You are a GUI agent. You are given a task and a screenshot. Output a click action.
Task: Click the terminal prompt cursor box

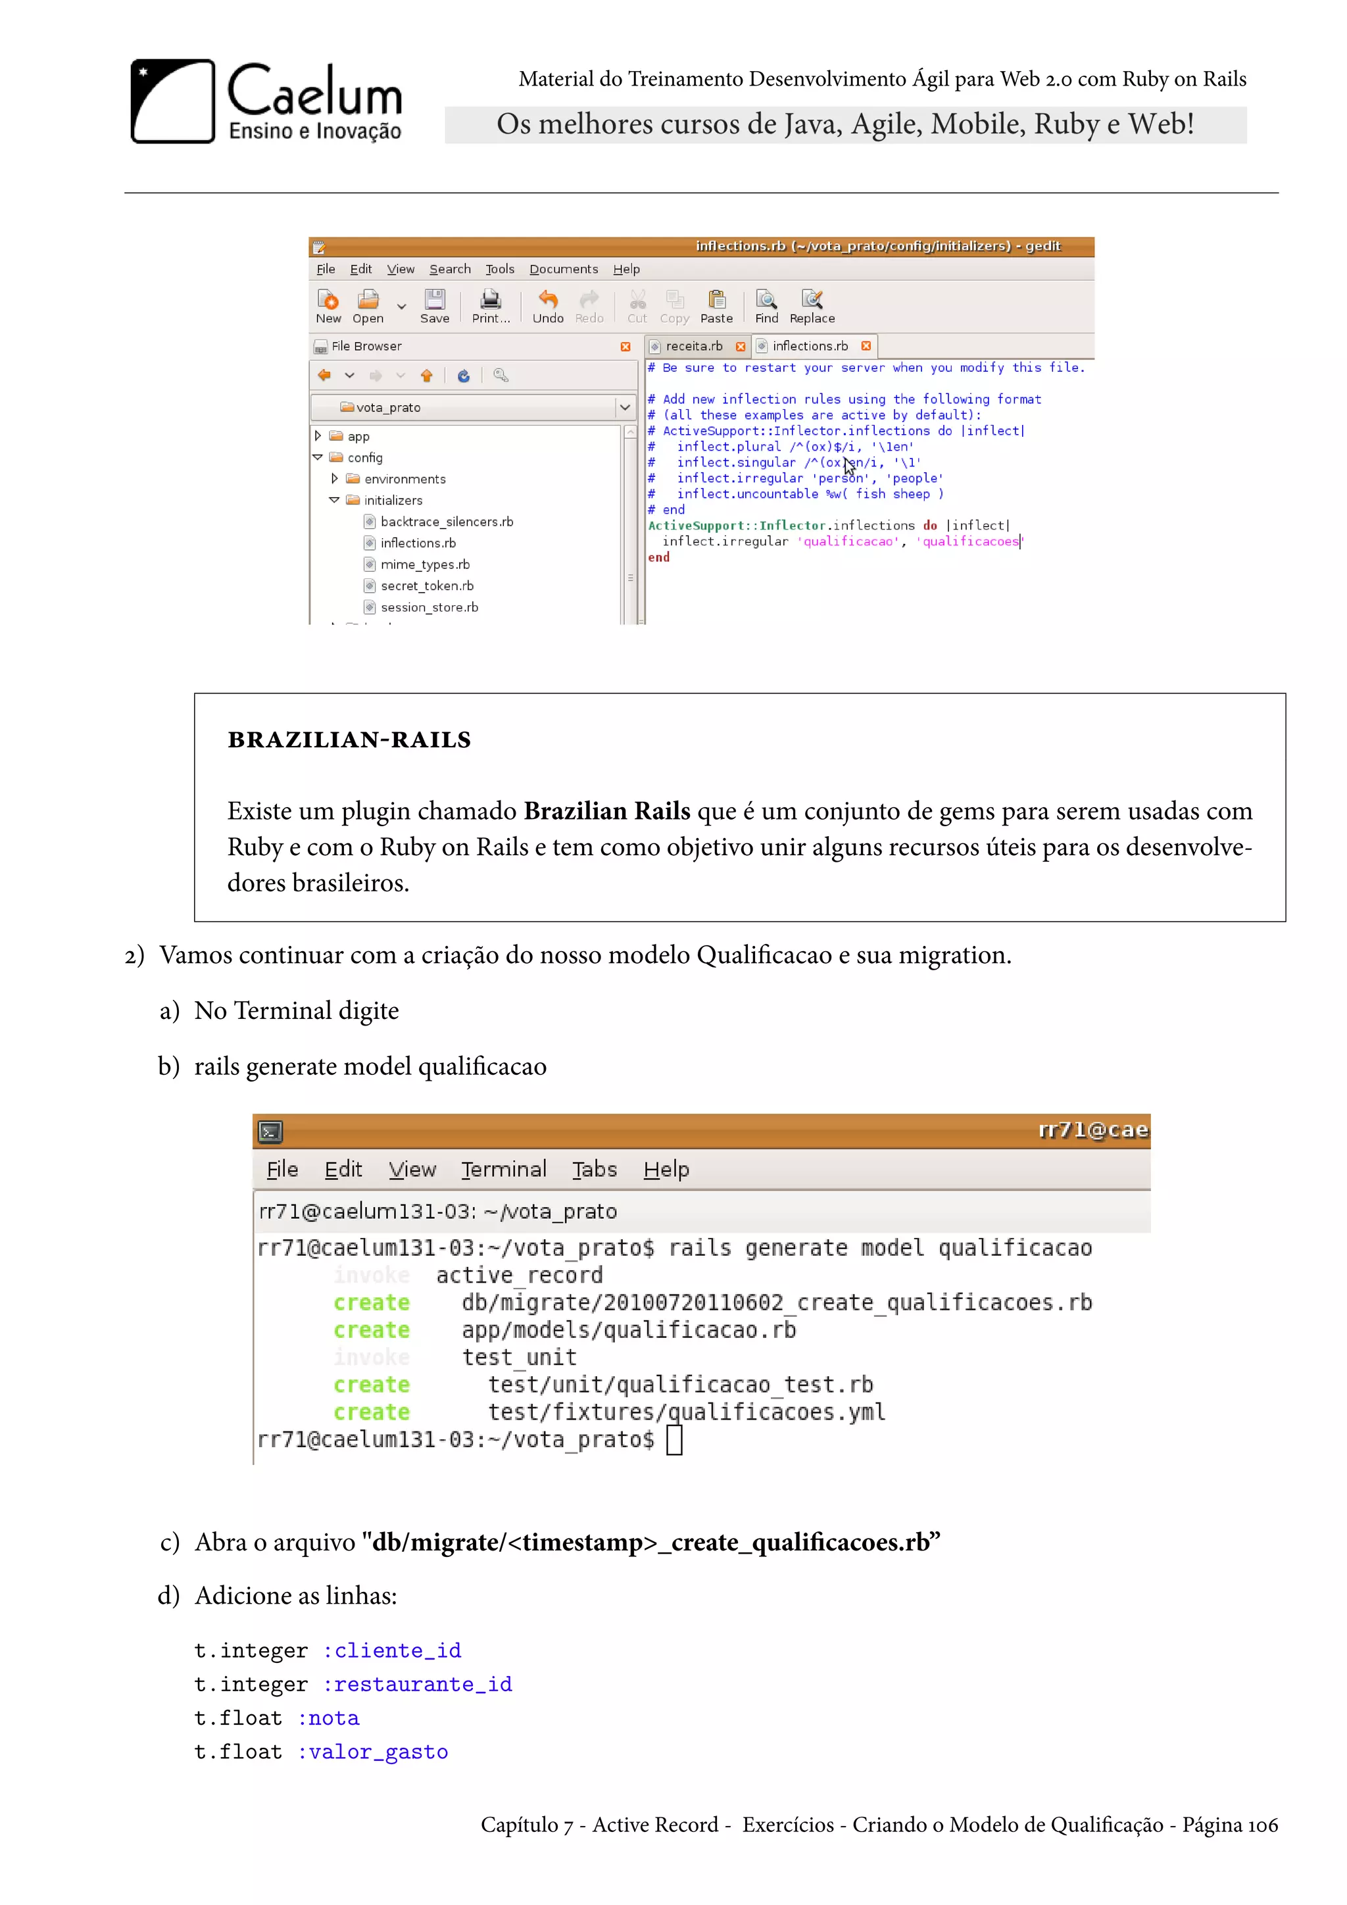point(674,1439)
